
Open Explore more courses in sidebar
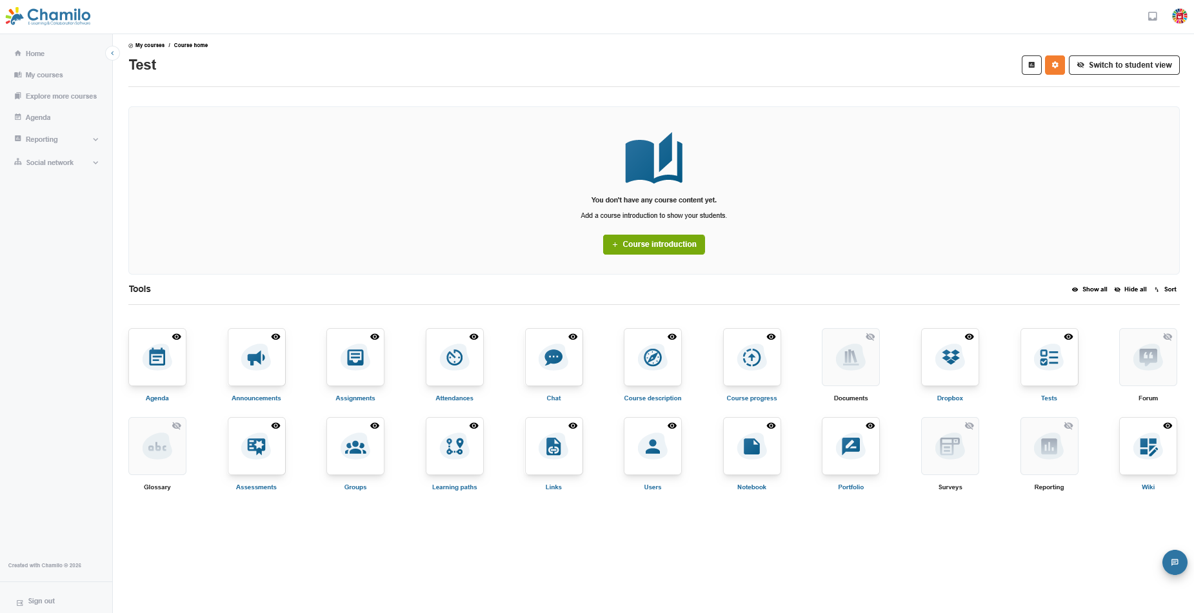coord(56,96)
